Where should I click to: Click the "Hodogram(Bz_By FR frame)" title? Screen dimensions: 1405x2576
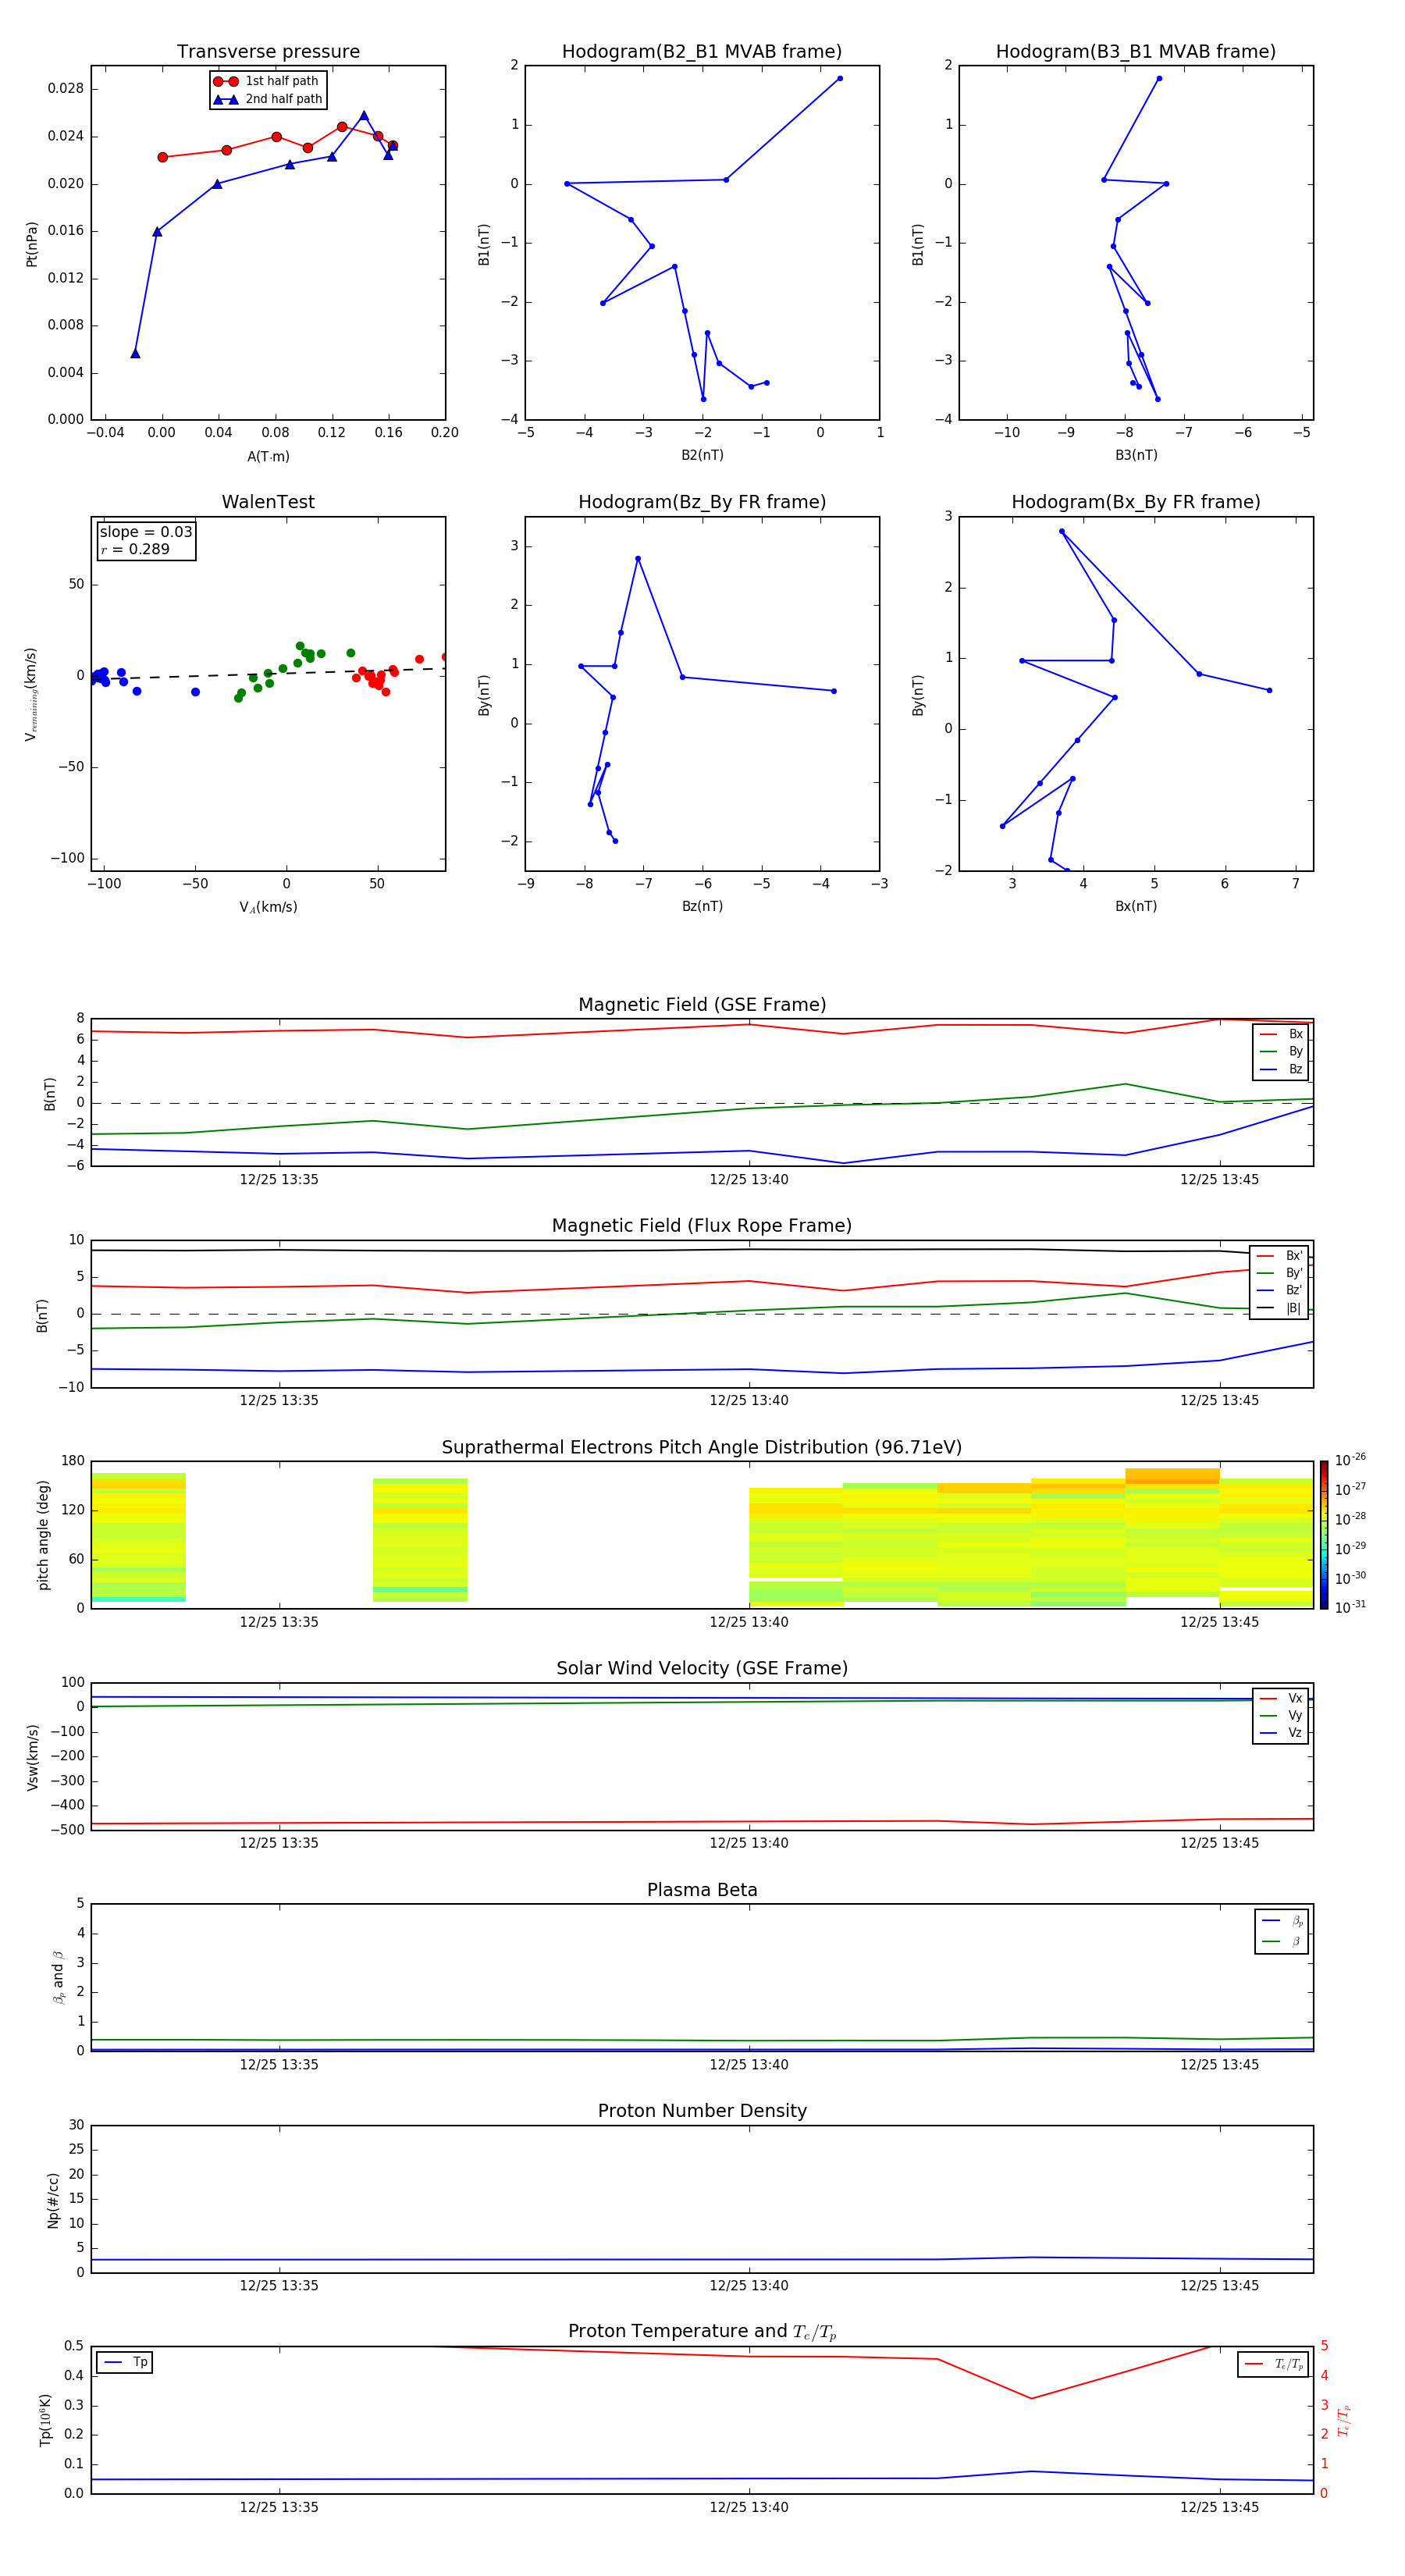click(x=702, y=502)
